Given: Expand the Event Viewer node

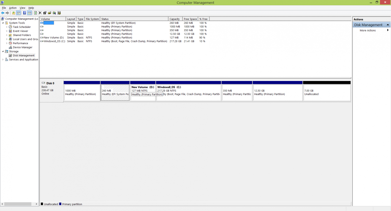Looking at the screenshot, I should coord(7,31).
